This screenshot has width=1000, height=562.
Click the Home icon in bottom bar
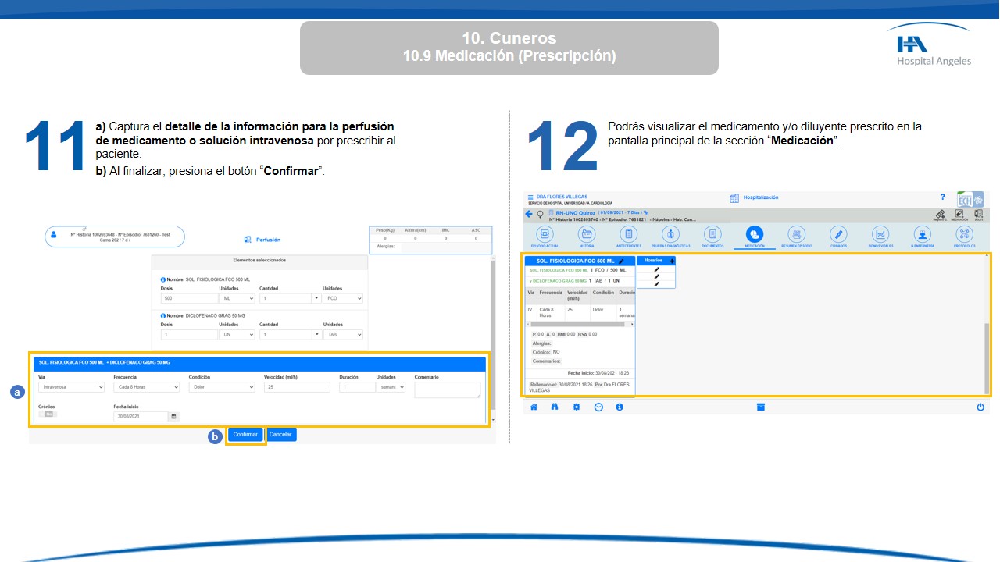(x=534, y=407)
